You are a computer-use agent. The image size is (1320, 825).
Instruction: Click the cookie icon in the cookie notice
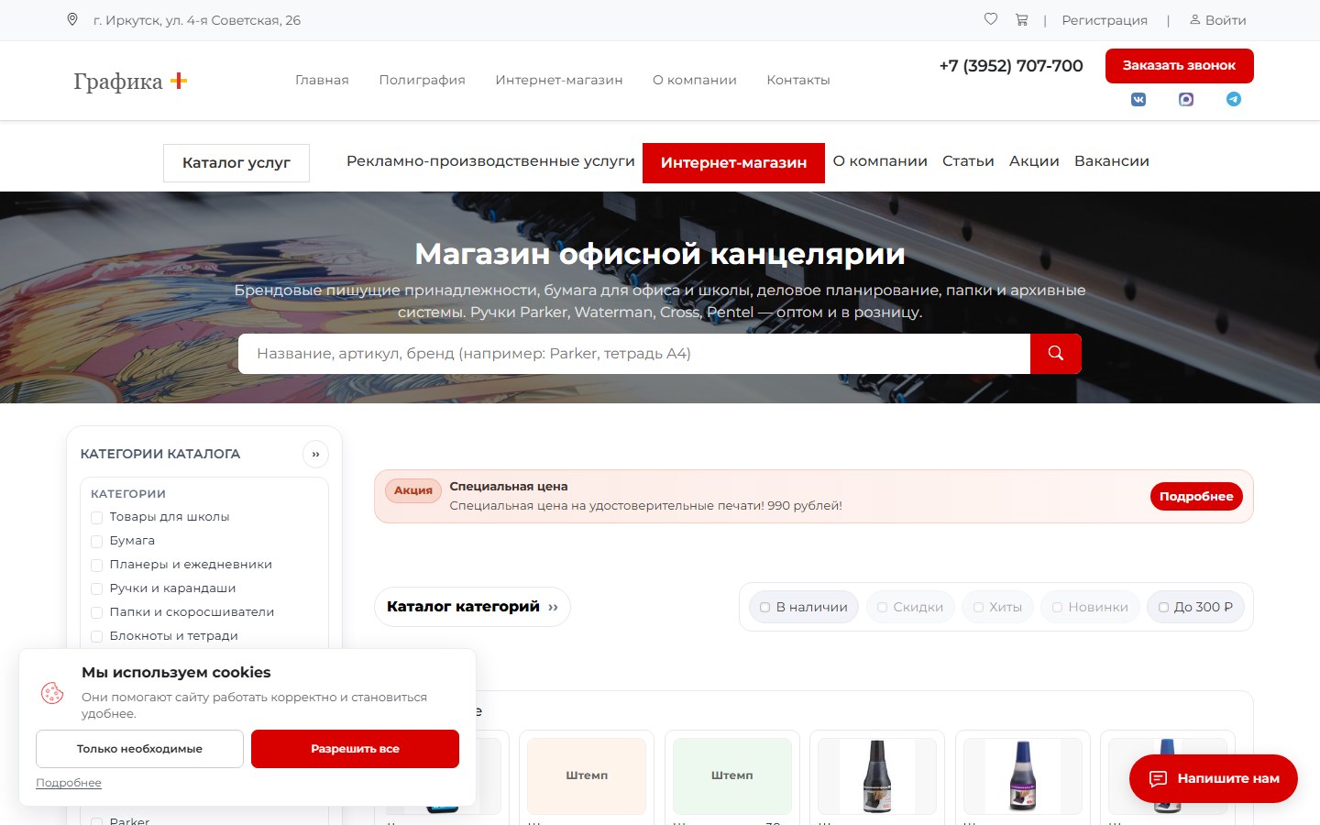[x=52, y=693]
